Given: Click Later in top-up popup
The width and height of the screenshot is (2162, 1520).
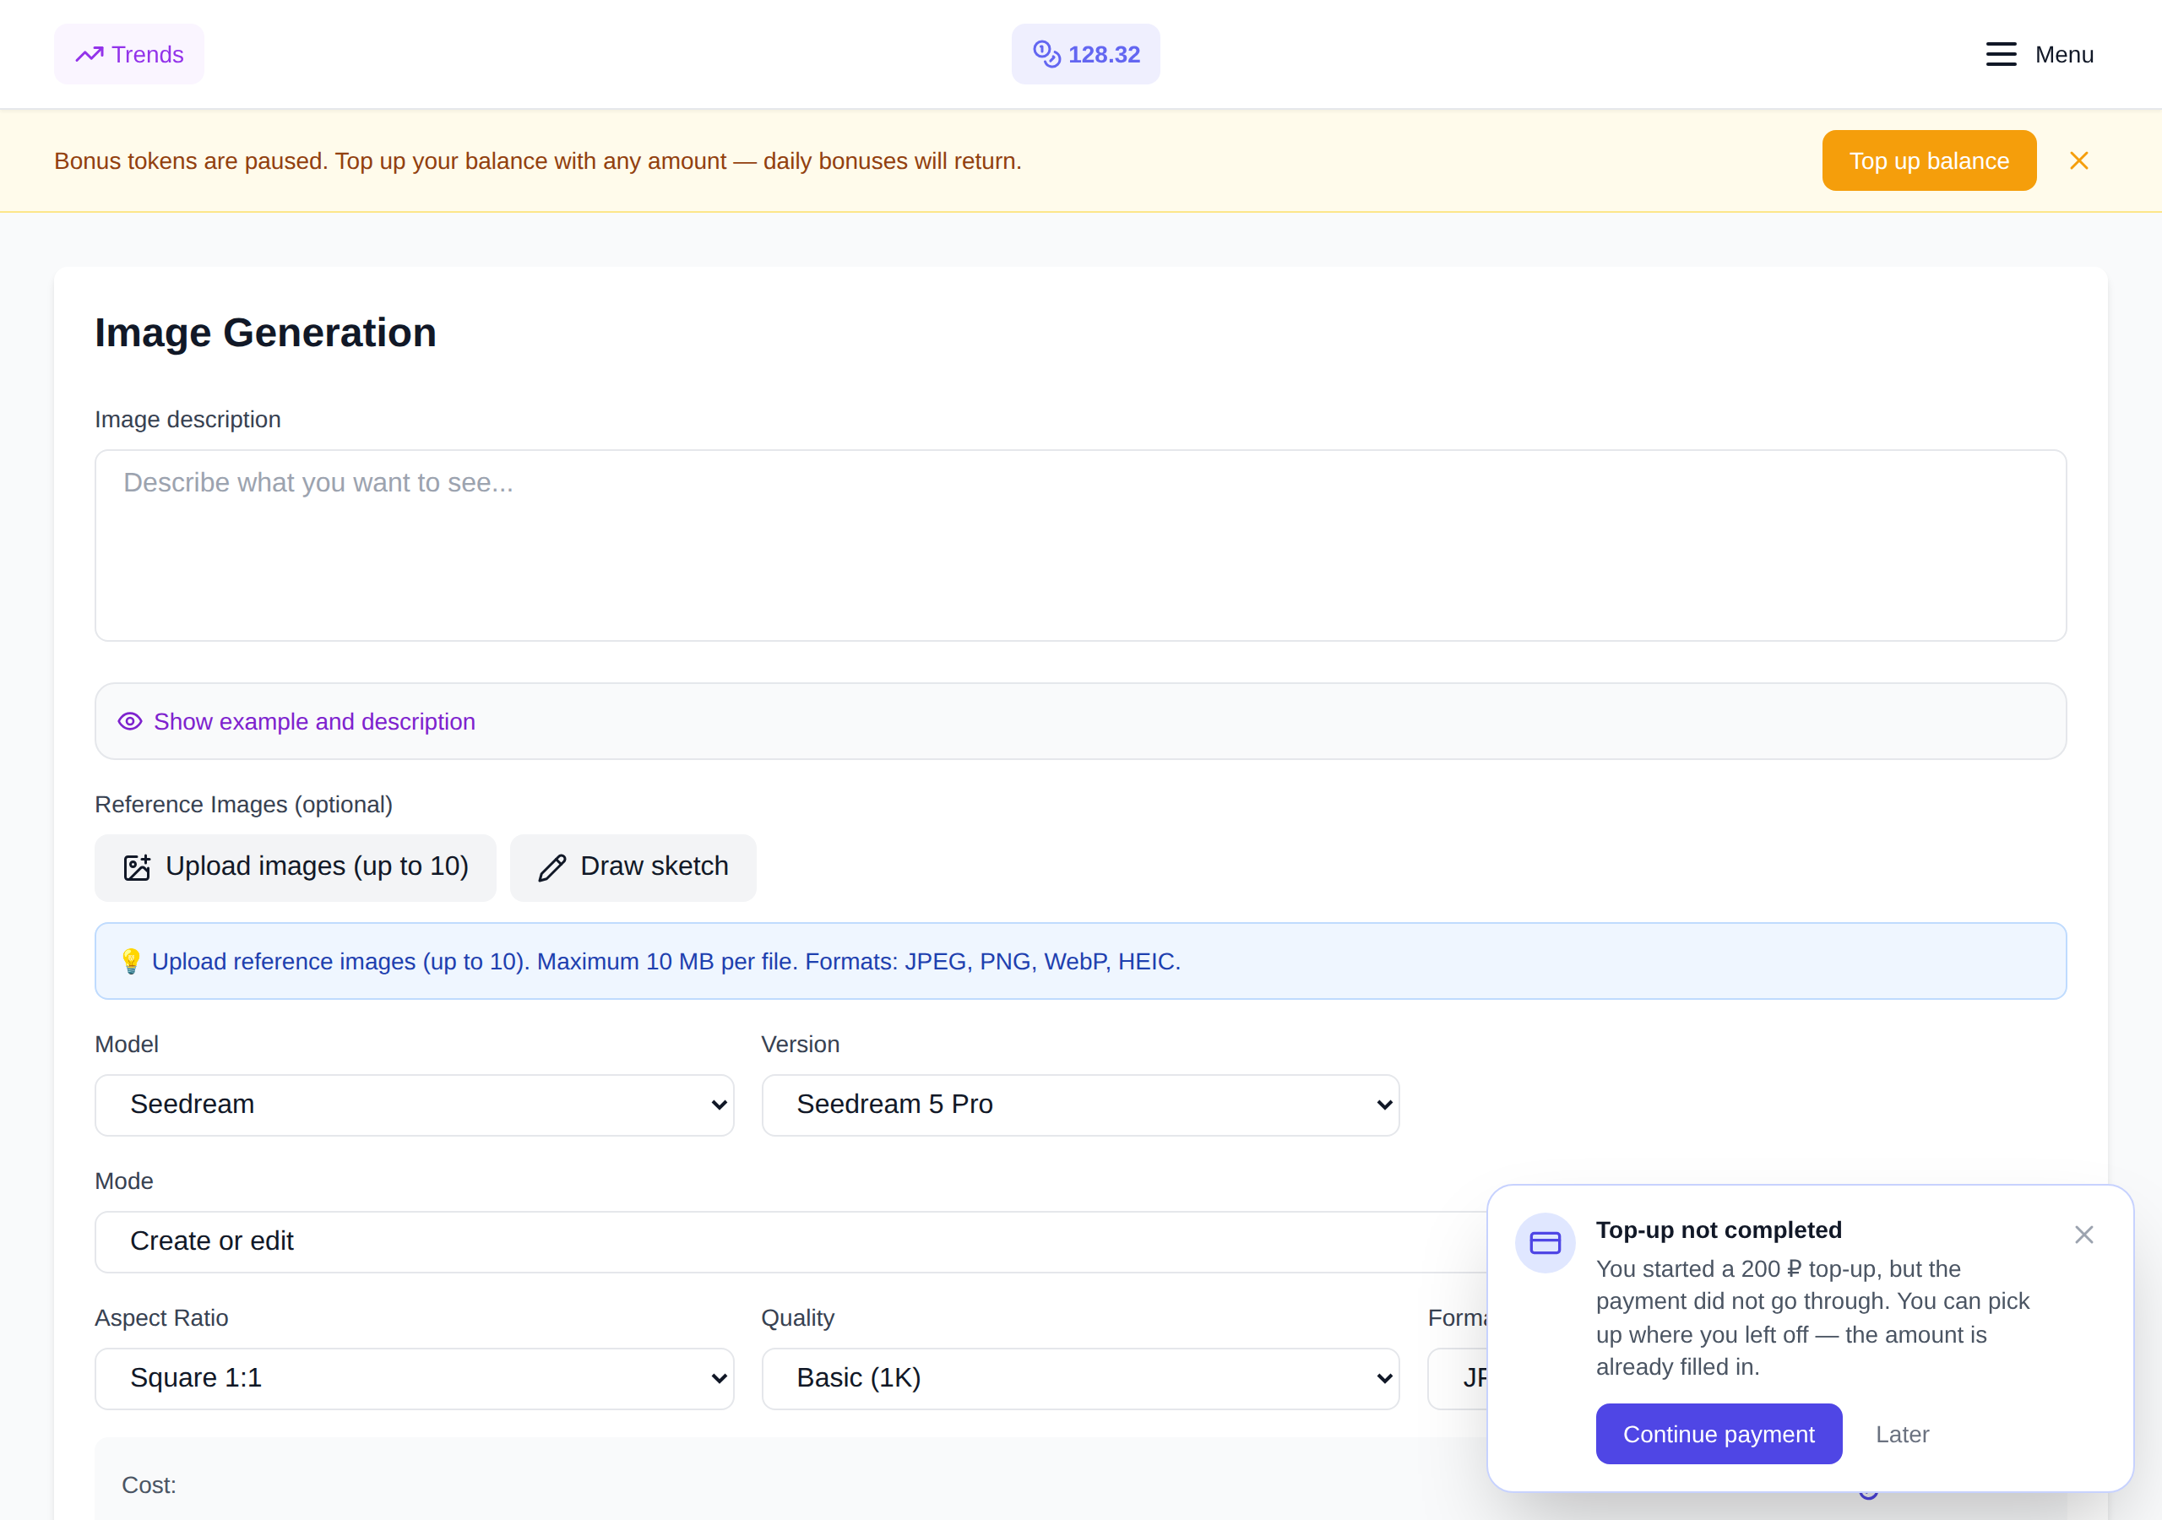Looking at the screenshot, I should click(1902, 1433).
